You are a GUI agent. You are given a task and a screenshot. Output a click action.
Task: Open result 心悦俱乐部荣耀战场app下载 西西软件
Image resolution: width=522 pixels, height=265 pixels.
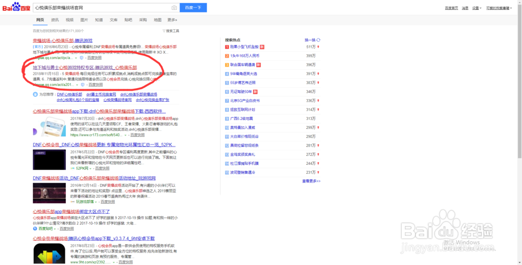tap(99, 112)
